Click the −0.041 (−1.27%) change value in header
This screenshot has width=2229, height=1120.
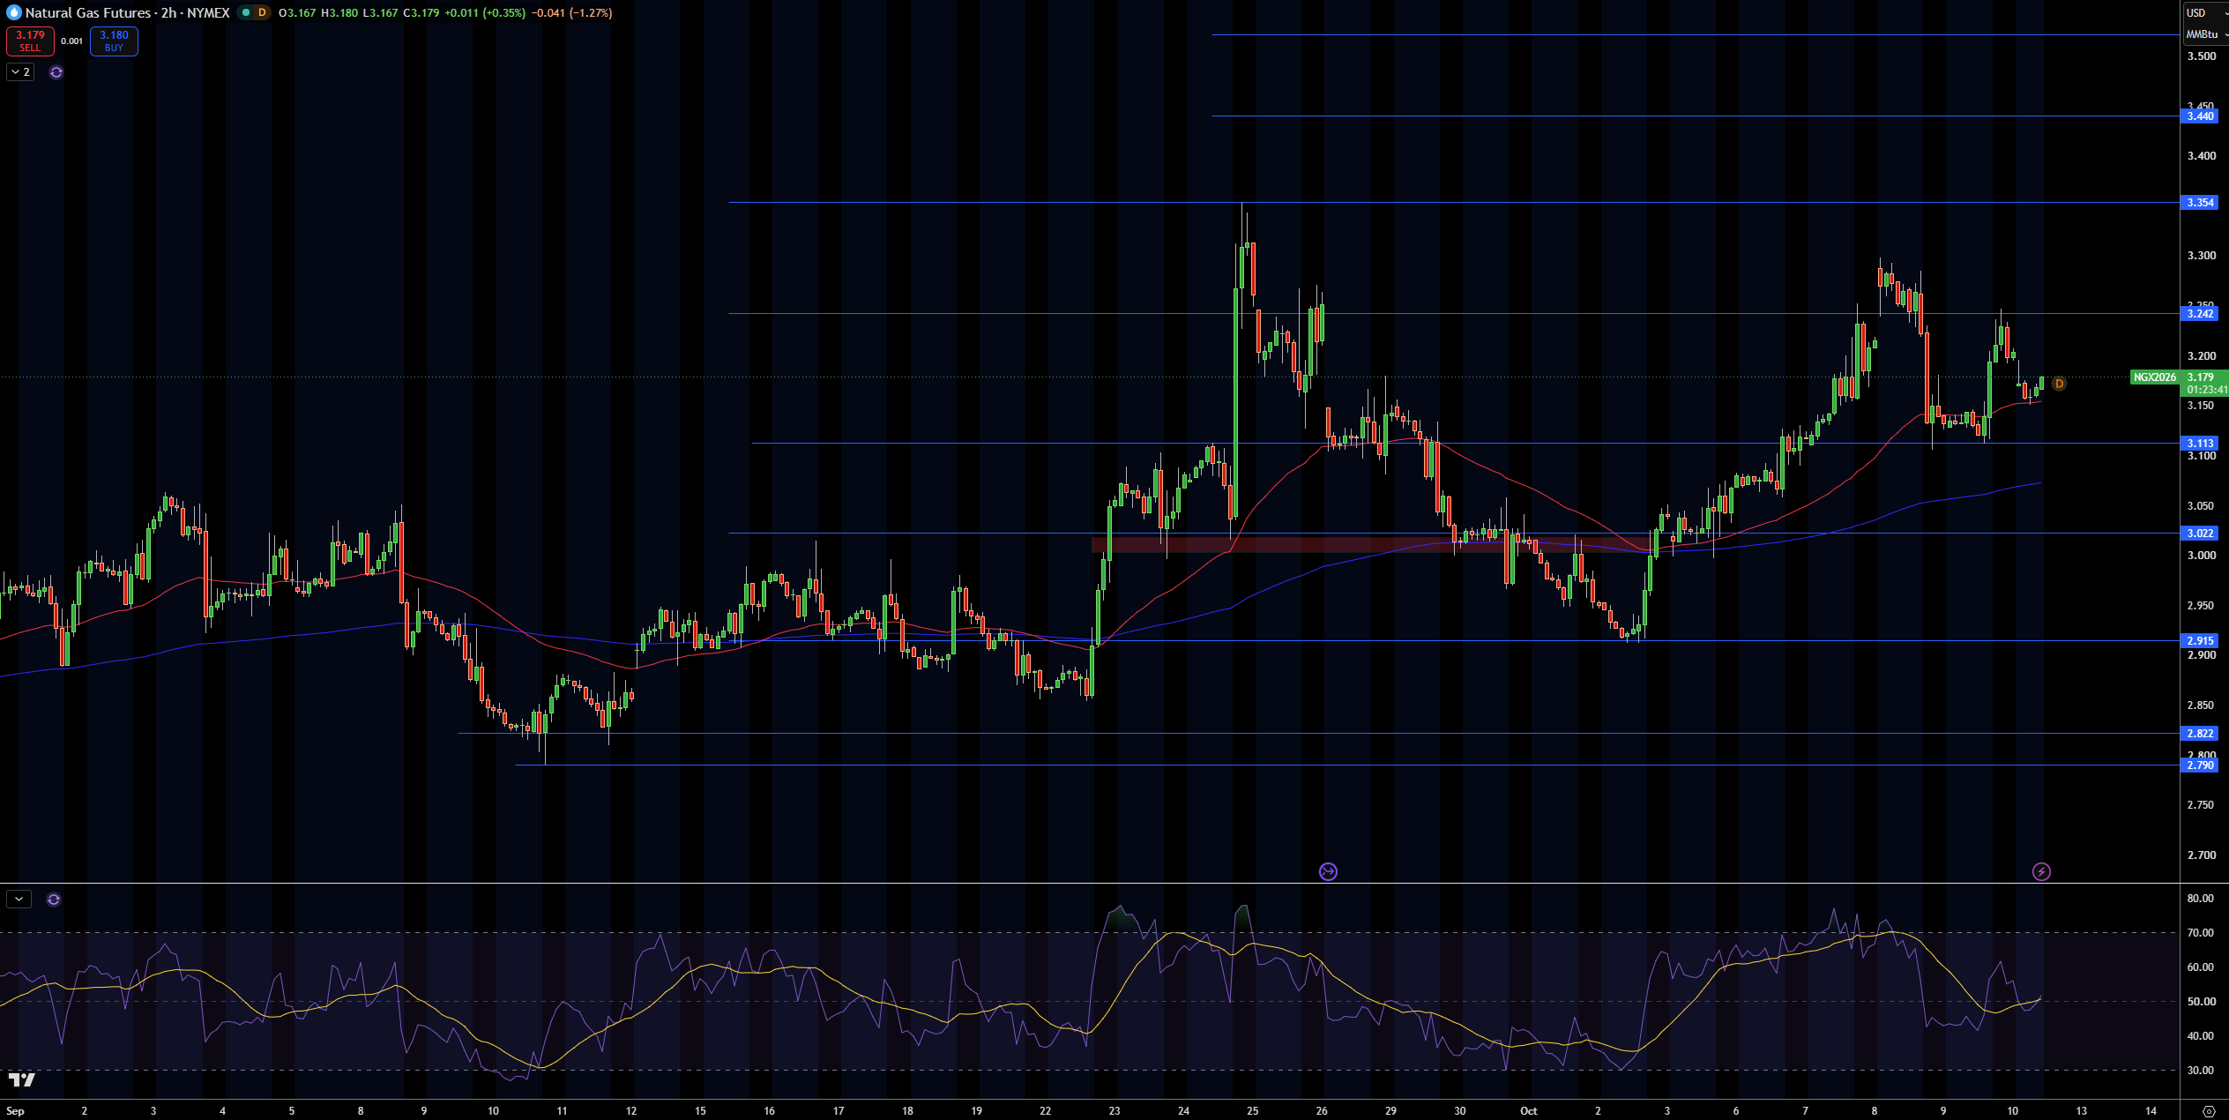pyautogui.click(x=571, y=12)
